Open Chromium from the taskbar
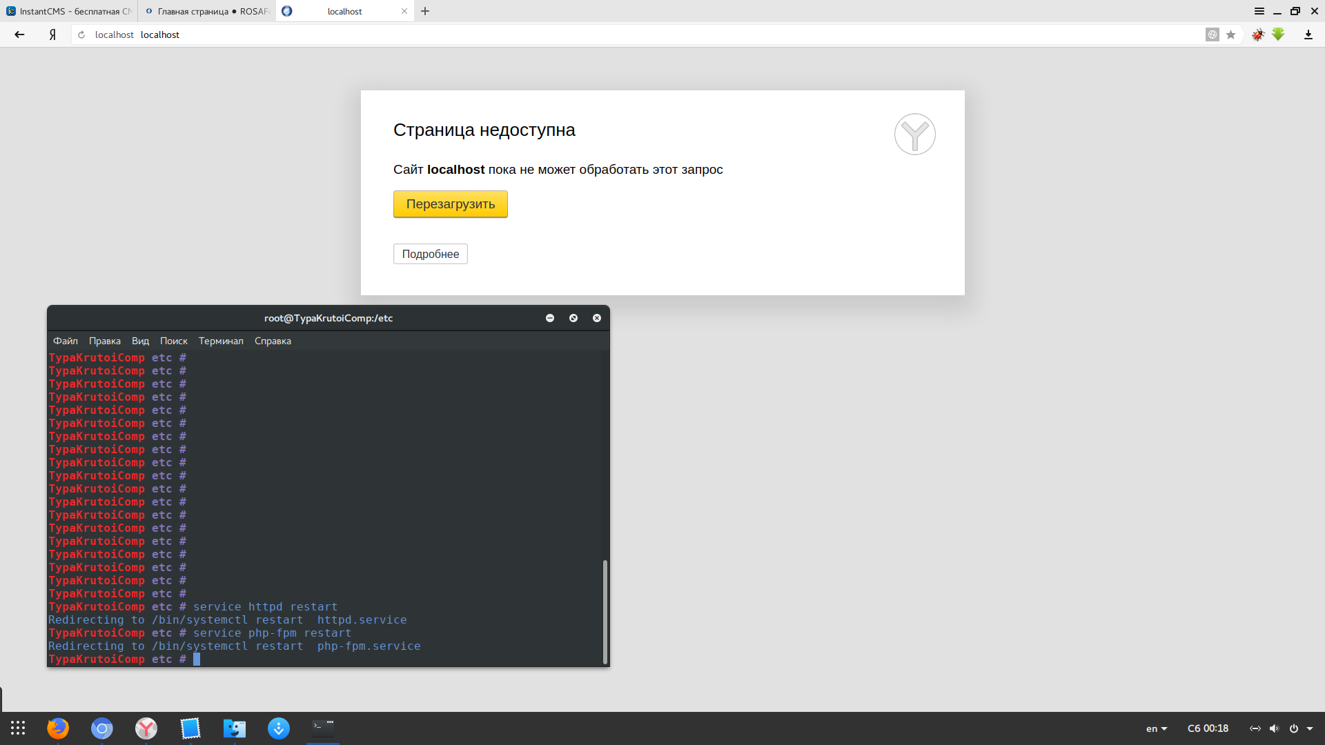Viewport: 1325px width, 745px height. (102, 728)
